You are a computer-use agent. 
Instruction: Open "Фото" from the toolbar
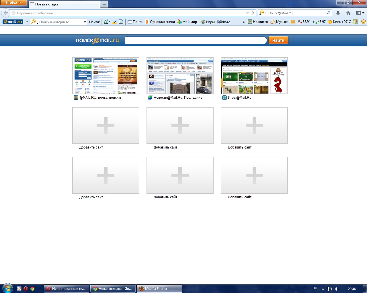pyautogui.click(x=224, y=22)
